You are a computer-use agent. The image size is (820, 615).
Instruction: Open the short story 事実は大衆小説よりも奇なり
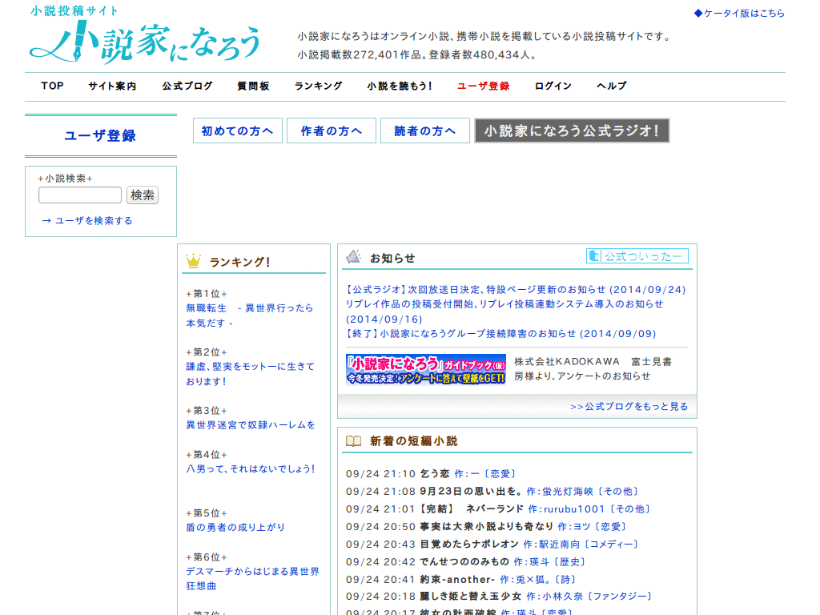coord(486,527)
